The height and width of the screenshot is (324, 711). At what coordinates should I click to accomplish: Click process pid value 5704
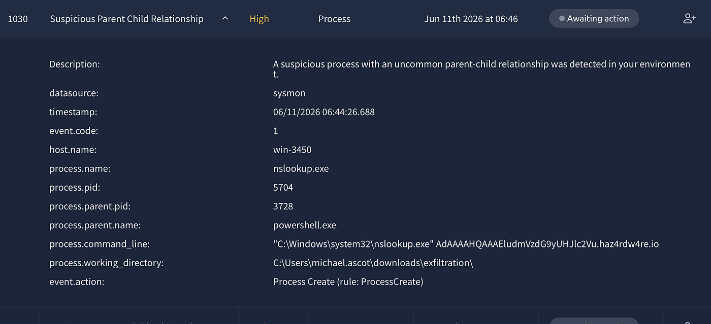coord(283,188)
